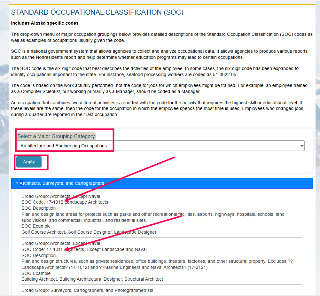The width and height of the screenshot is (320, 296).
Task: Click 'Select a Major Grouping Category' label
Action: pyautogui.click(x=56, y=136)
